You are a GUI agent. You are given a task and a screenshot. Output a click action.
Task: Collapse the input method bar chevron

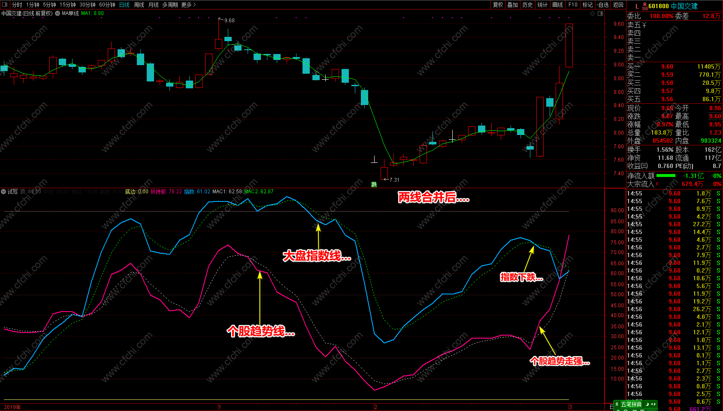(x=617, y=404)
